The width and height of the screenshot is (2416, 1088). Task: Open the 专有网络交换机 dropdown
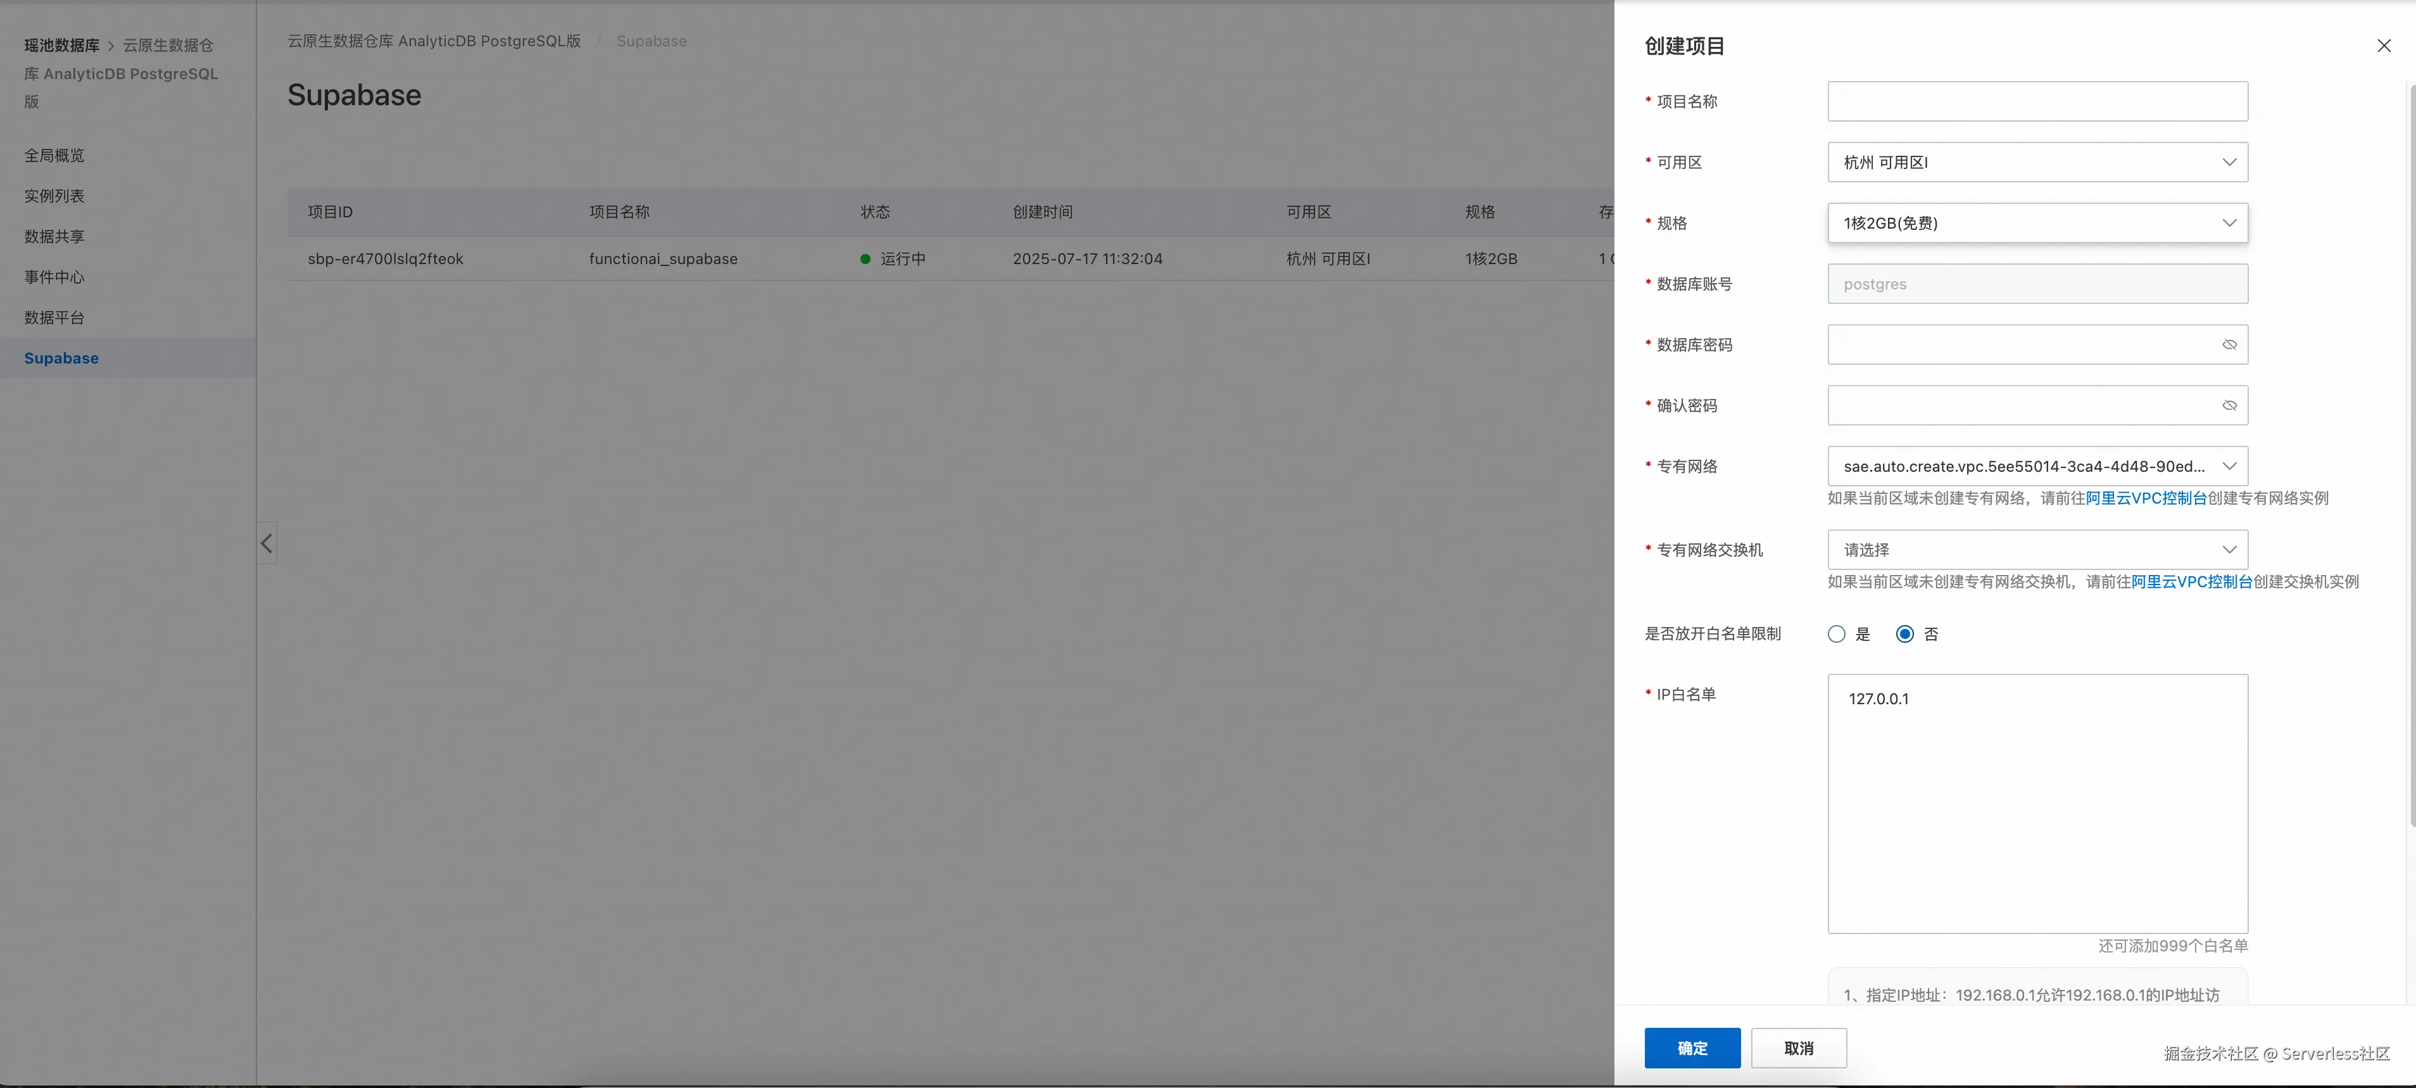point(2037,550)
